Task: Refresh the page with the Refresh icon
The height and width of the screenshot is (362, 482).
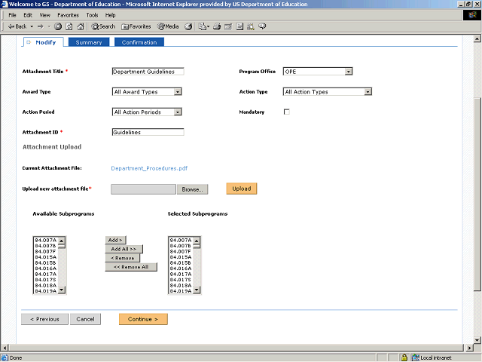Action: coord(69,26)
